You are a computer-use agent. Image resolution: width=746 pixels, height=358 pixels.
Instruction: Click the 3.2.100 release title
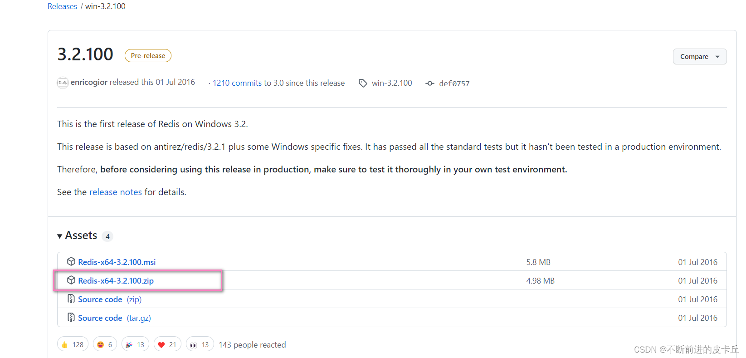coord(85,54)
